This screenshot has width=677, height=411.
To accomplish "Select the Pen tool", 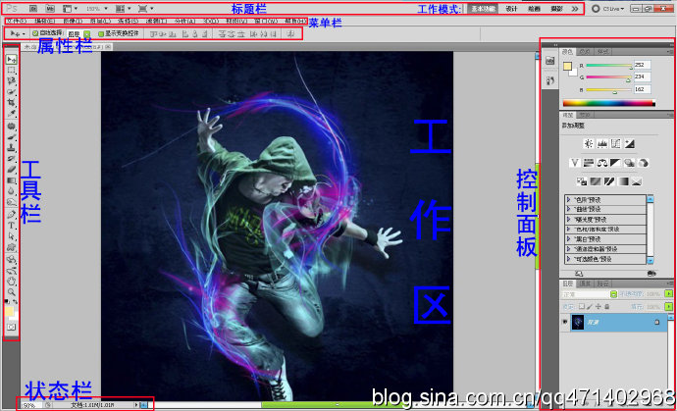I will point(11,215).
